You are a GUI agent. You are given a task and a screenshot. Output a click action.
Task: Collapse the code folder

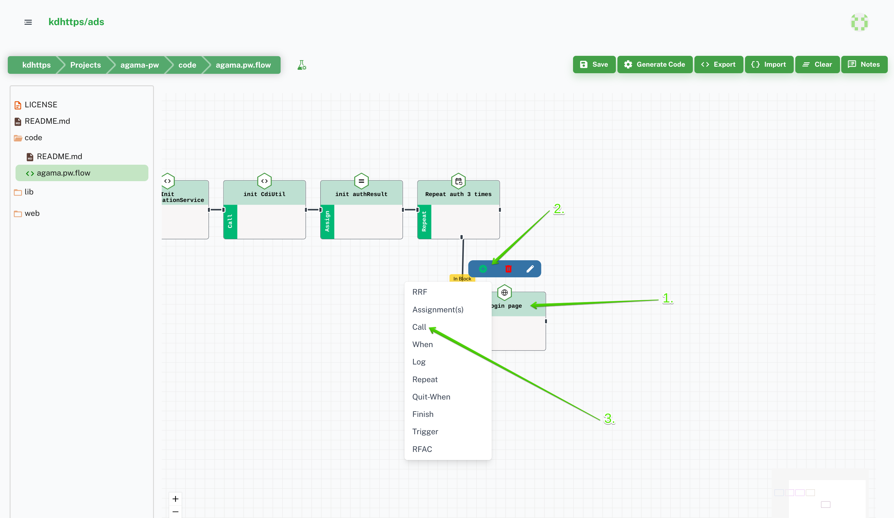(33, 138)
